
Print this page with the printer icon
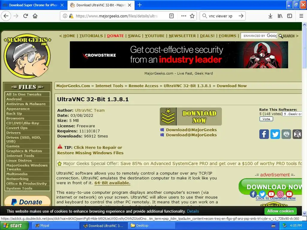[286, 134]
